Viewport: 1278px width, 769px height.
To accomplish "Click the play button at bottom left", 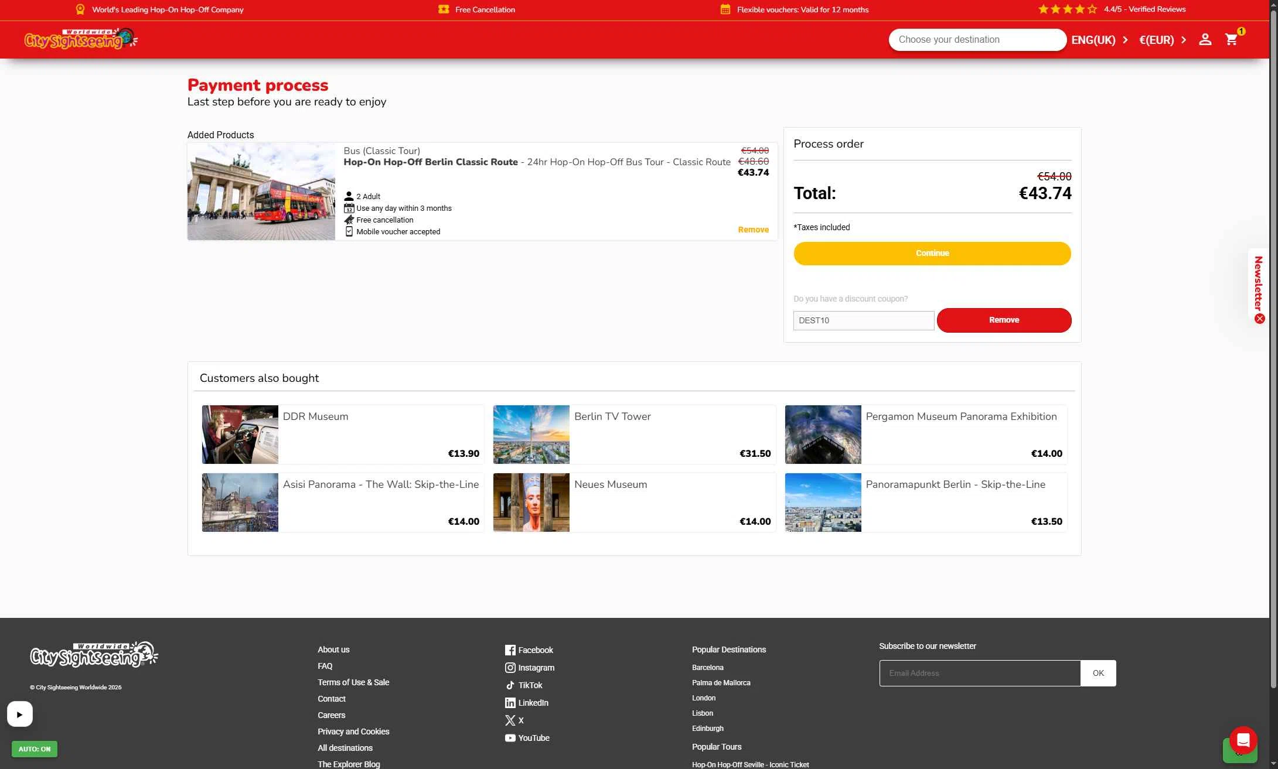I will 20,714.
